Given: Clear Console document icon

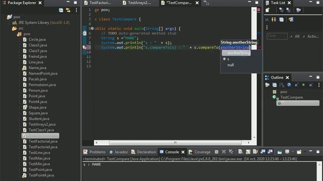Looking at the screenshot, I should pyautogui.click(x=240, y=152).
